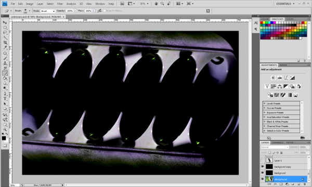Select the Zoom tool in toolbox
Viewport: 312px width, 187px height.
coord(5,130)
